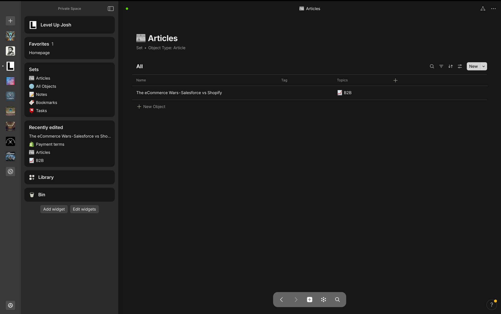Expand the dropdown arrow next to New
501x314 pixels.
click(x=484, y=66)
